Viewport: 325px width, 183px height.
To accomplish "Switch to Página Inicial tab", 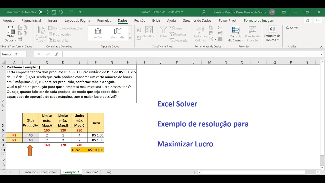I will point(31,21).
